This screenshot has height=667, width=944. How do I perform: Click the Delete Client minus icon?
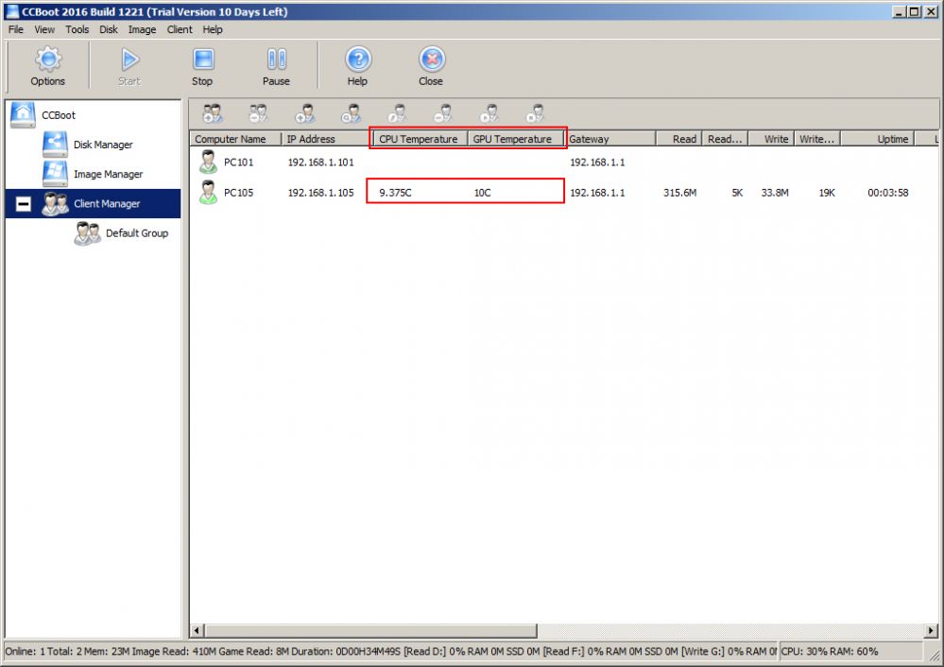point(444,113)
